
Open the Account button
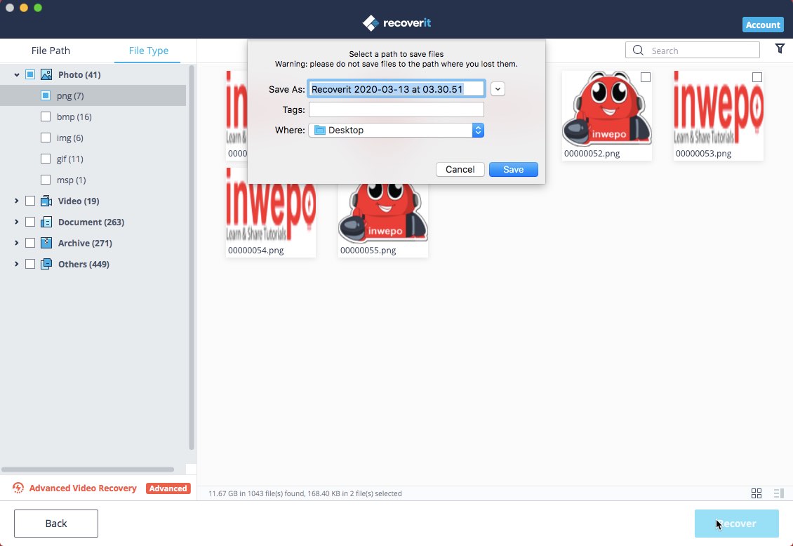[x=763, y=25]
